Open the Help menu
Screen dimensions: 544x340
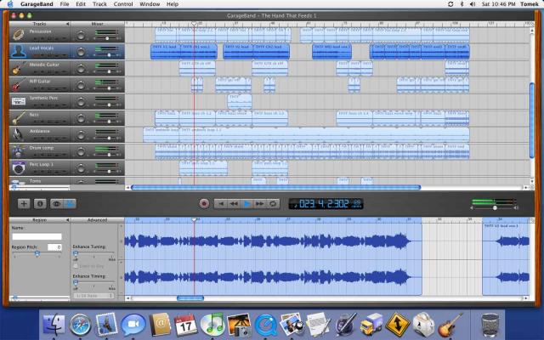[173, 4]
